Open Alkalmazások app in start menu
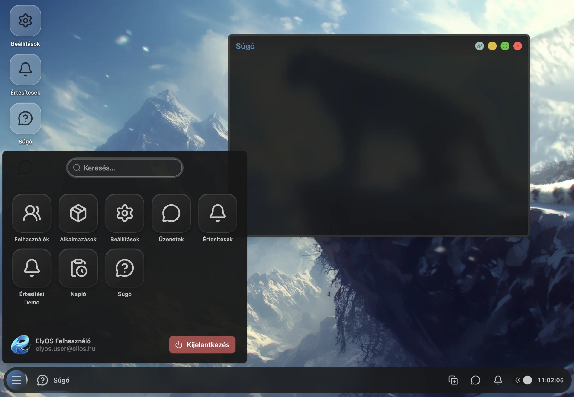Image resolution: width=574 pixels, height=397 pixels. (x=78, y=213)
